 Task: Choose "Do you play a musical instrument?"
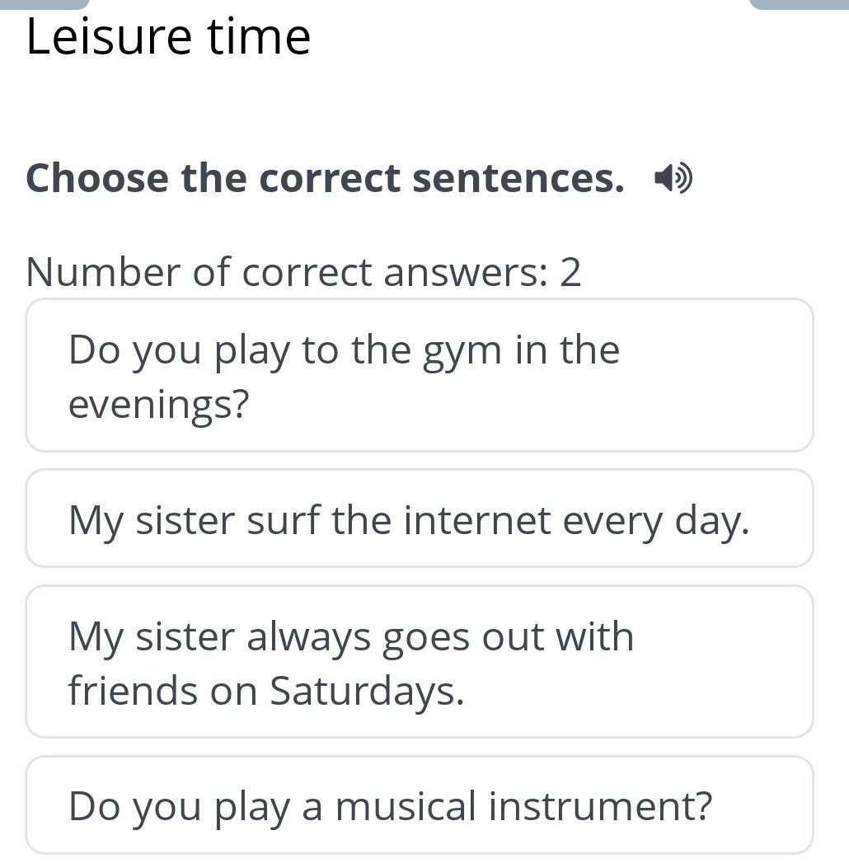click(419, 805)
